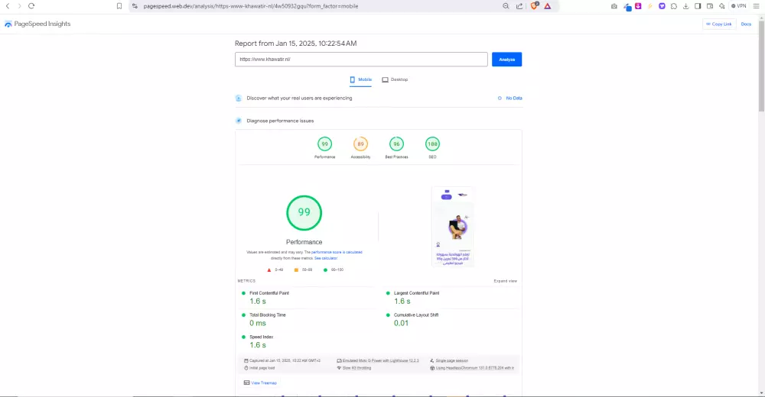Go back using the browser back arrow

click(x=8, y=6)
